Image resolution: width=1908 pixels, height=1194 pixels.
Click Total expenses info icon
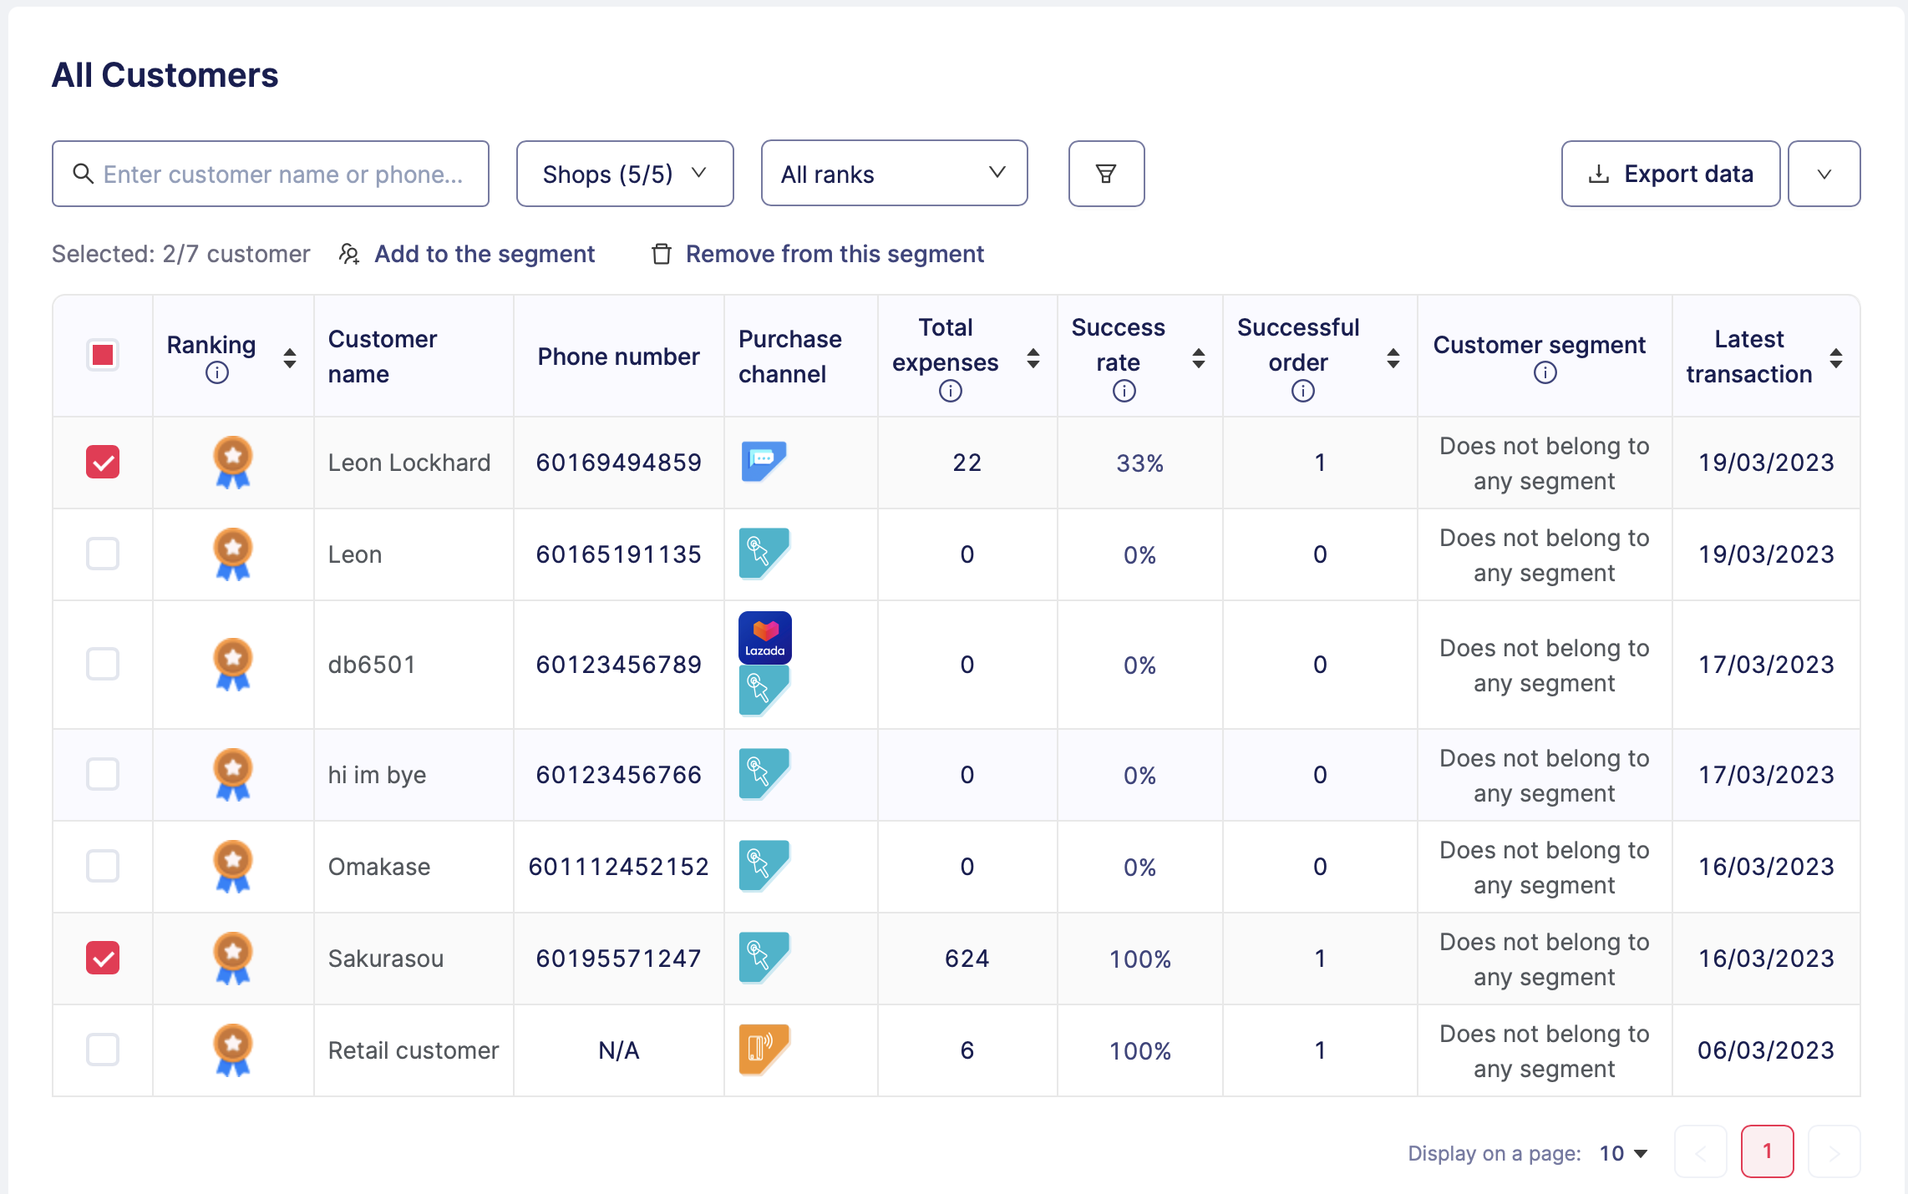(950, 391)
